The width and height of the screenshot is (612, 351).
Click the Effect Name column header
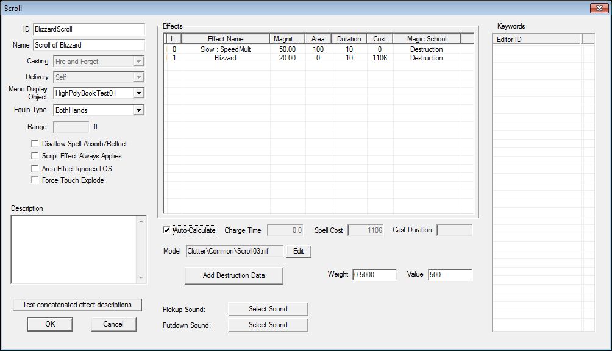(x=225, y=38)
